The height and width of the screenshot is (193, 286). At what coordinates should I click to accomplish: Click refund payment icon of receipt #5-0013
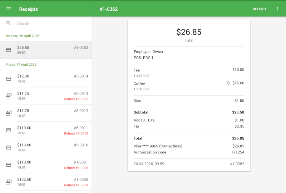click(9, 96)
